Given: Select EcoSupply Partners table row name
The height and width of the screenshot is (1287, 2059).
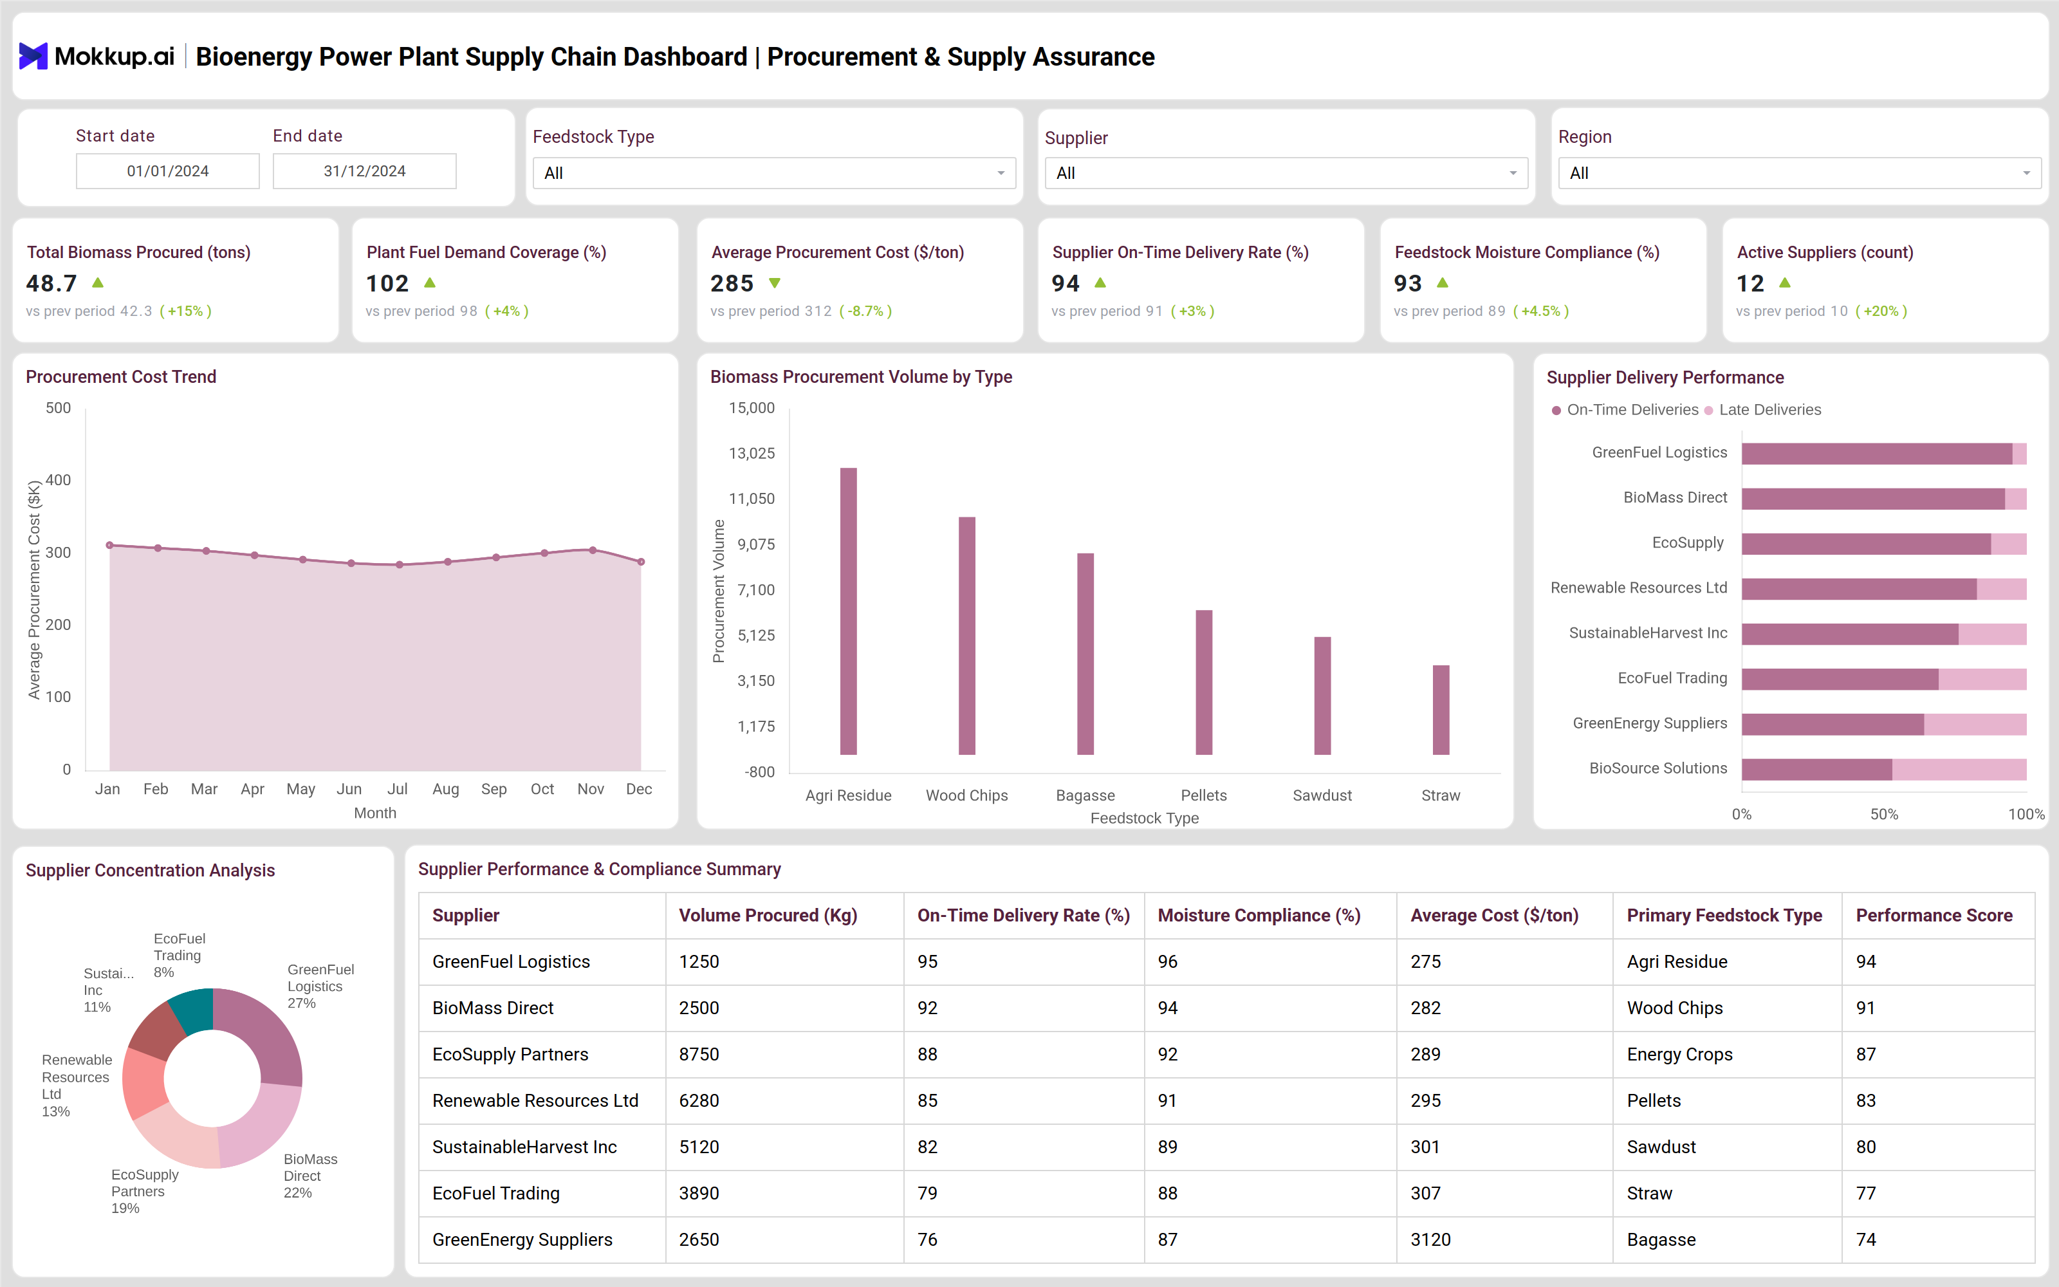Looking at the screenshot, I should coord(510,1055).
